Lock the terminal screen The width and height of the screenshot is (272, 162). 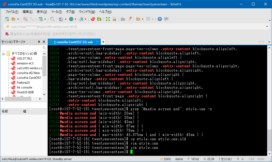point(115,19)
